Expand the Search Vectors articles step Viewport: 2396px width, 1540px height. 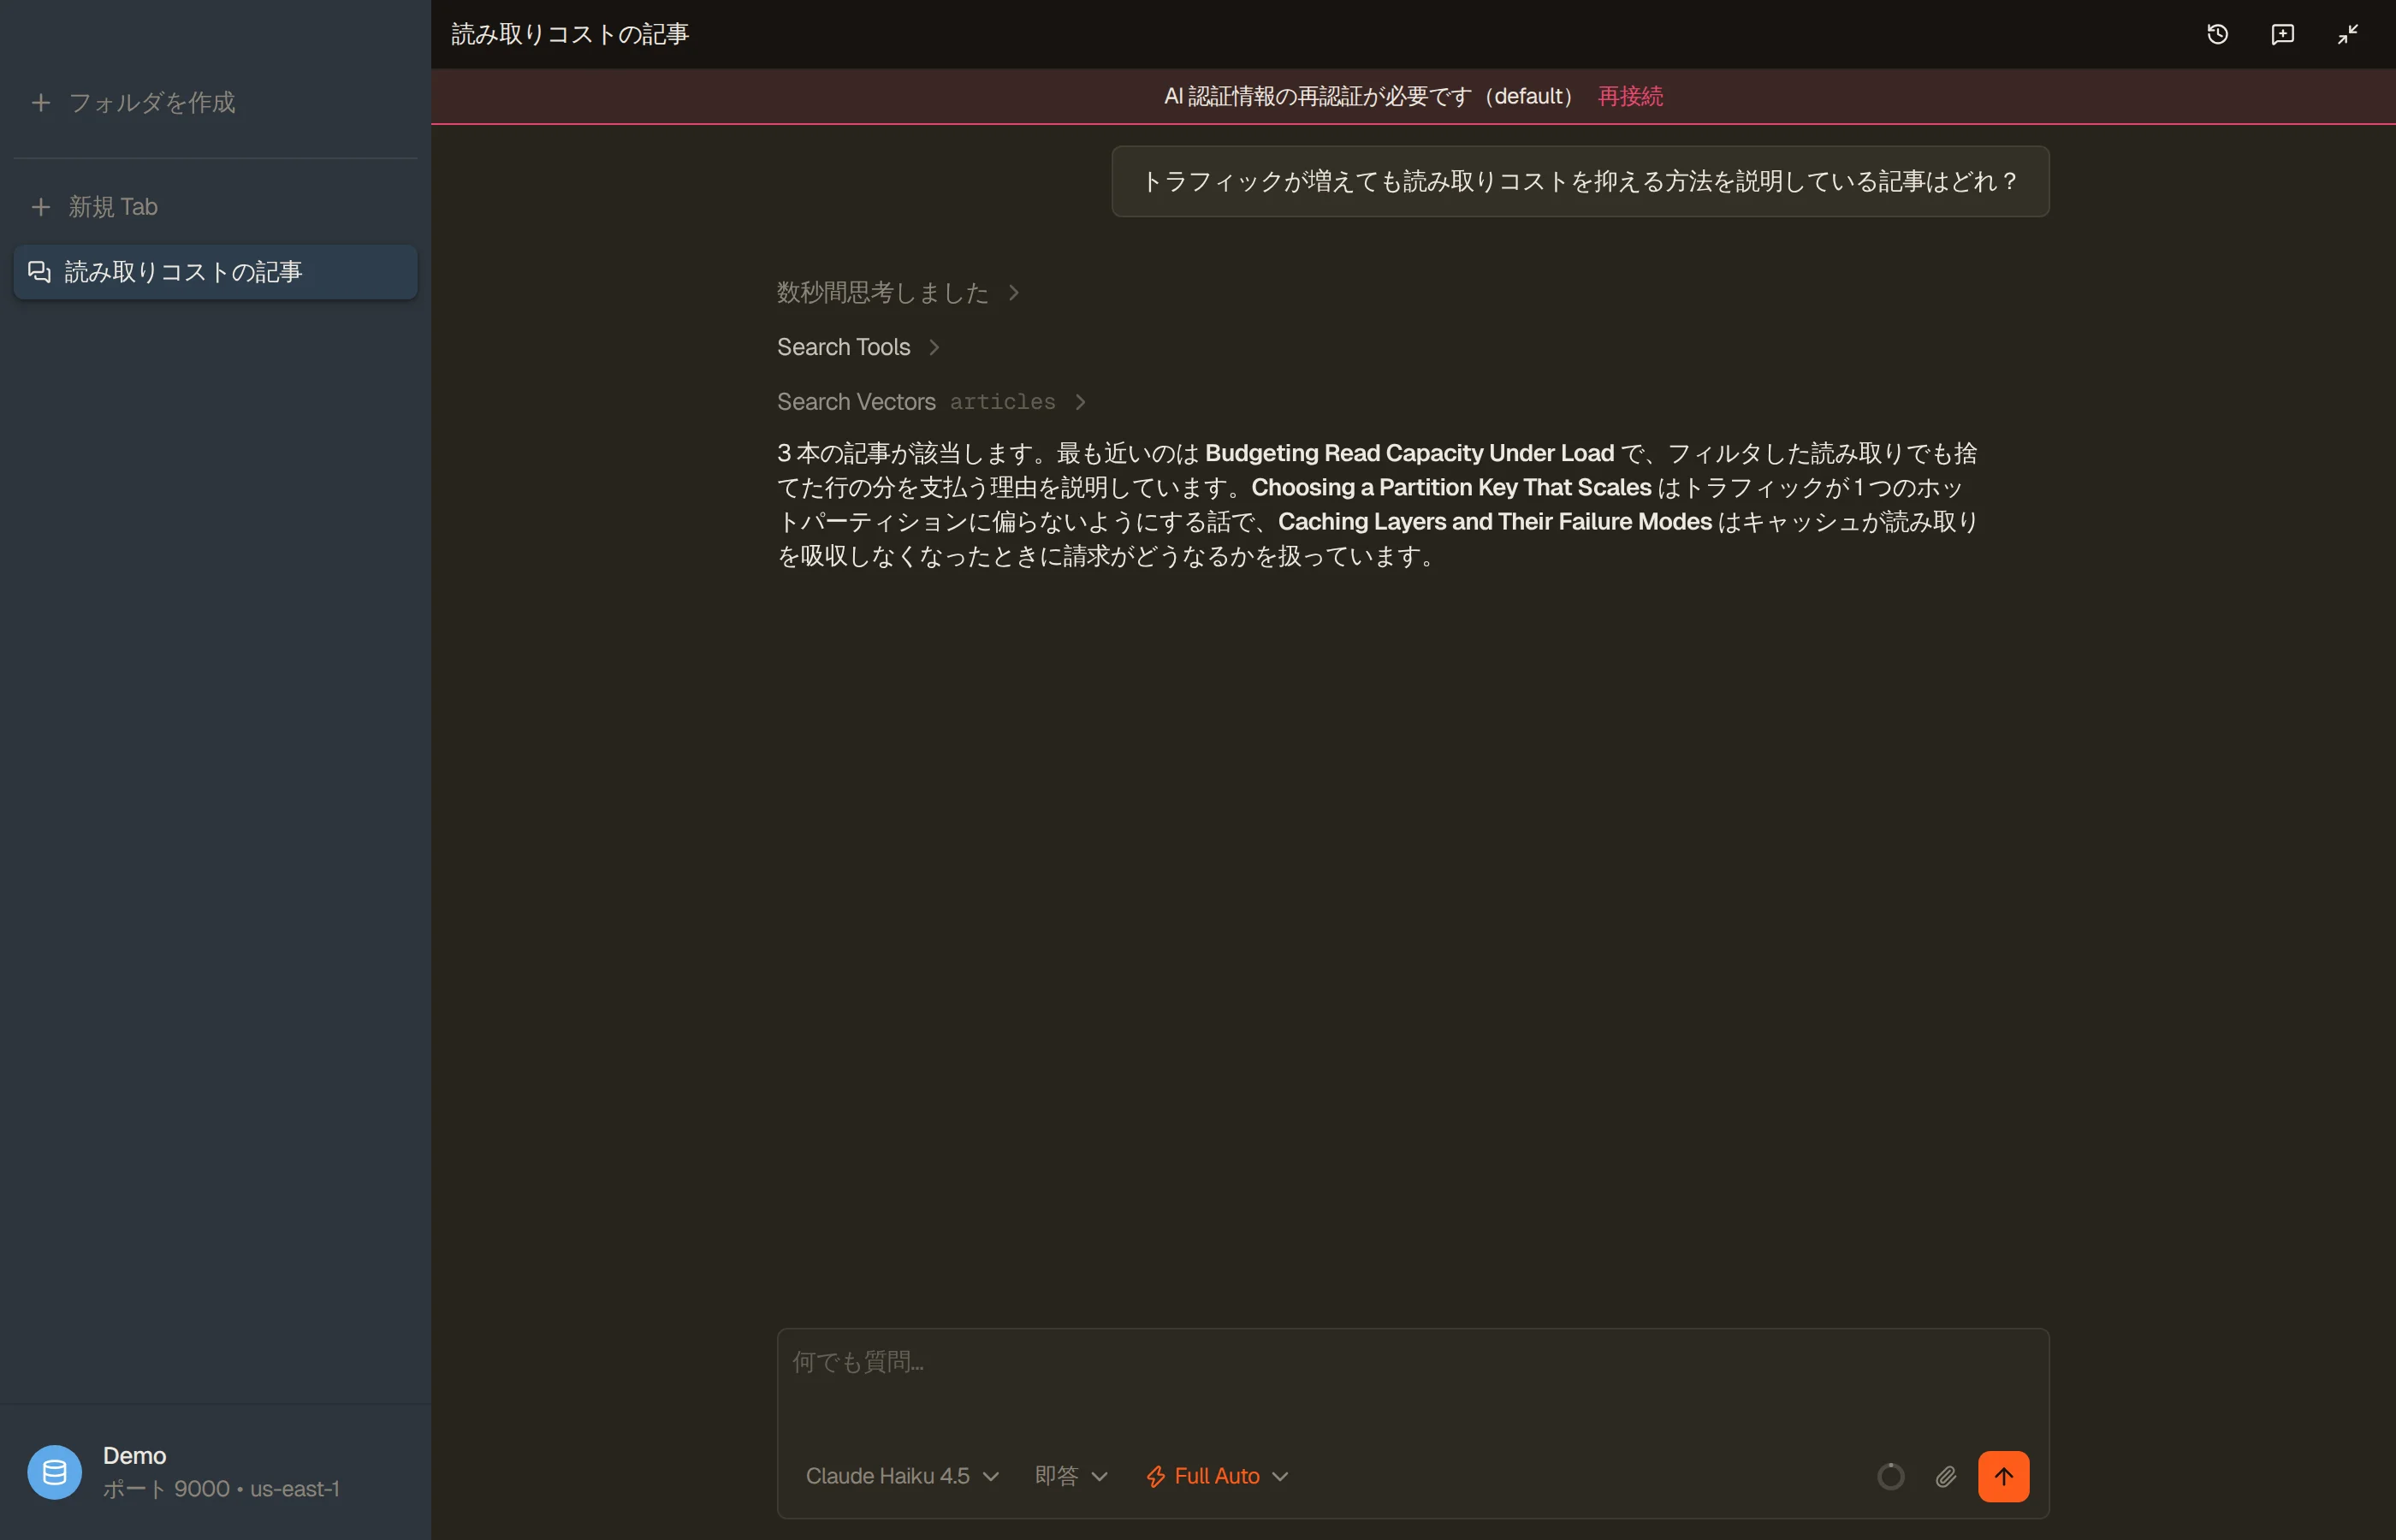(x=932, y=401)
